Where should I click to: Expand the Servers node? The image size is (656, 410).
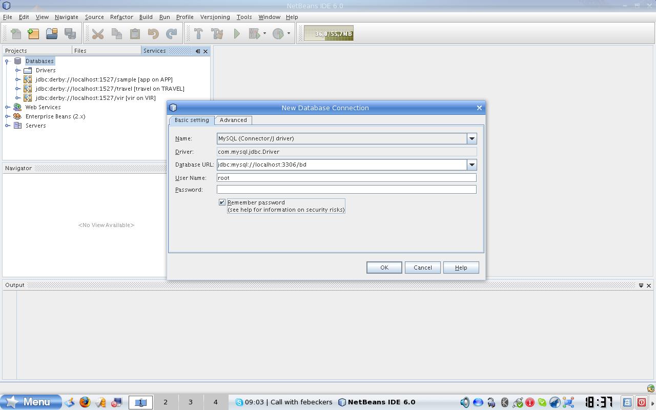point(7,126)
